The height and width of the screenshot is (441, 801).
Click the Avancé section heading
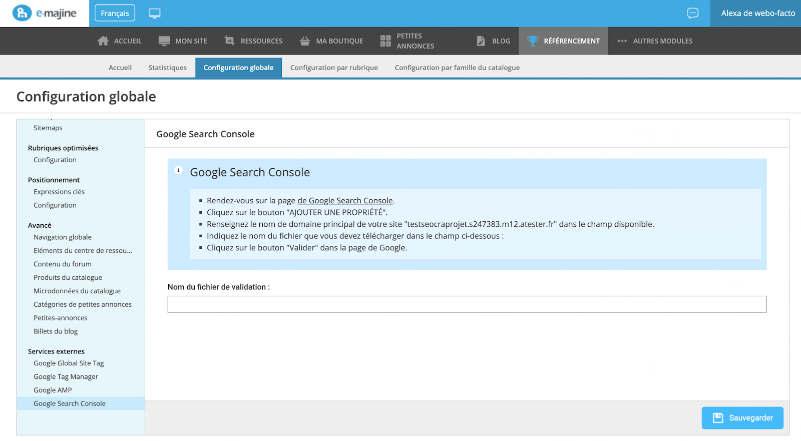coord(40,226)
